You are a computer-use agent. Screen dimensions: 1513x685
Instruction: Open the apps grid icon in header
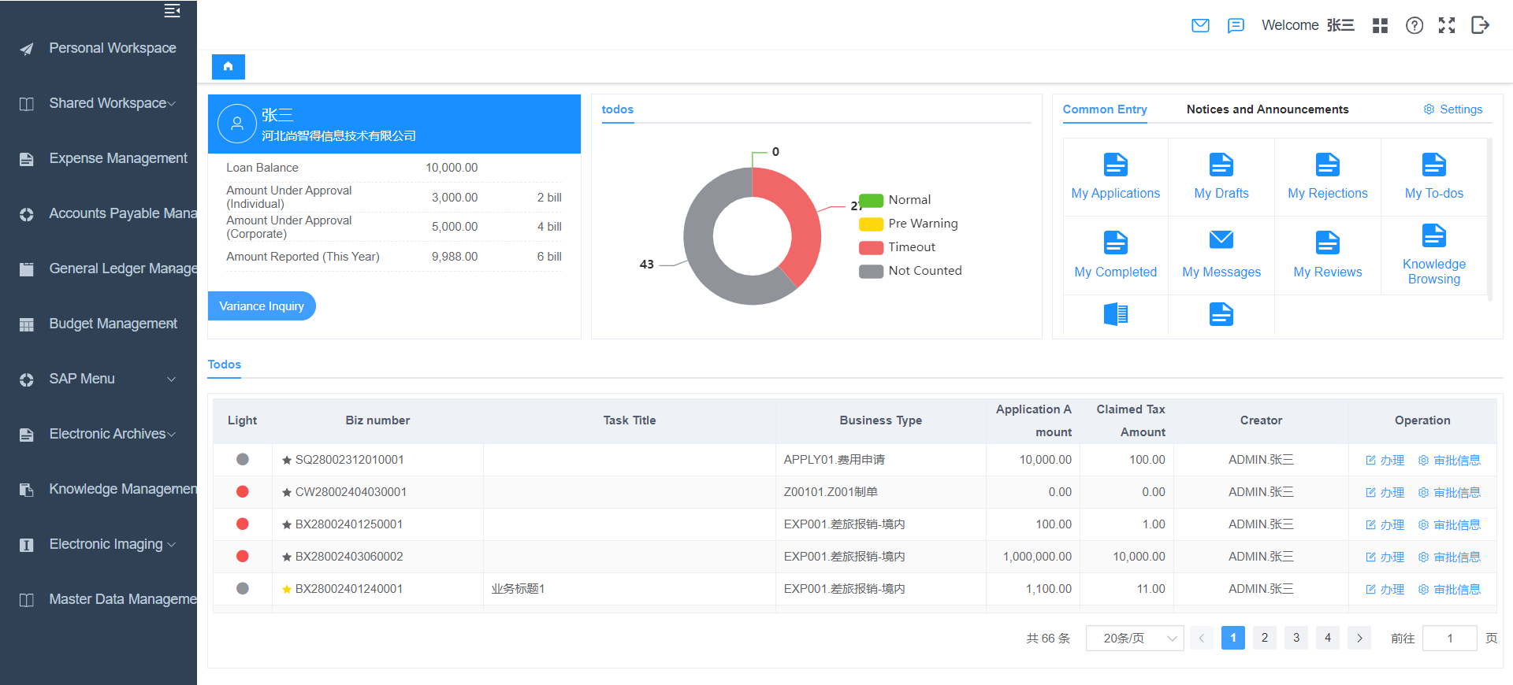[x=1380, y=26]
